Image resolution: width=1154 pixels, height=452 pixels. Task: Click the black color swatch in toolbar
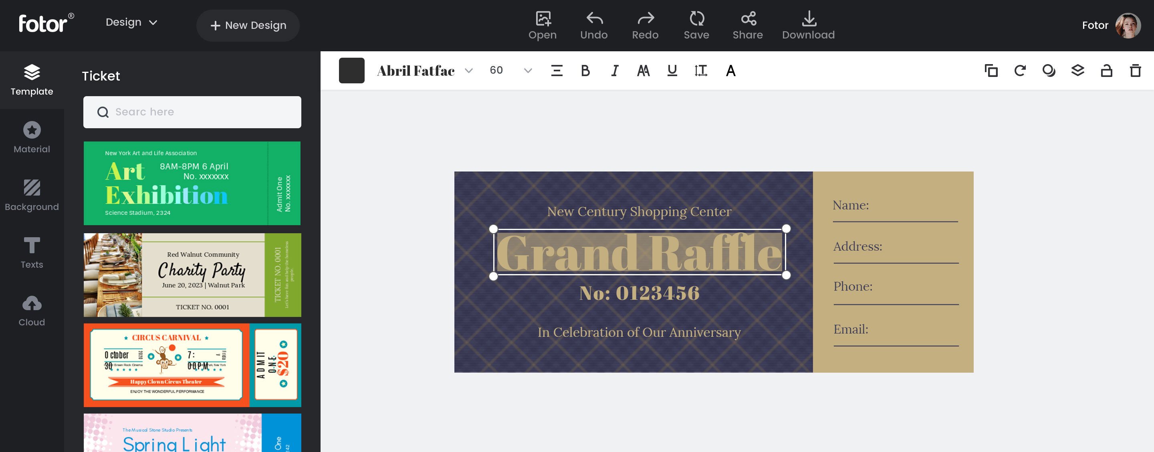click(352, 70)
